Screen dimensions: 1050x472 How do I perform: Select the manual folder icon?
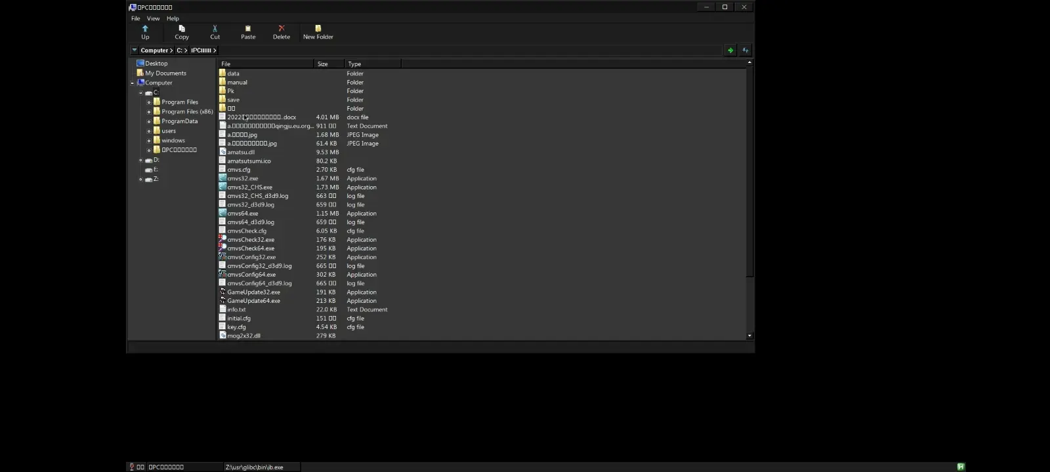pos(222,82)
